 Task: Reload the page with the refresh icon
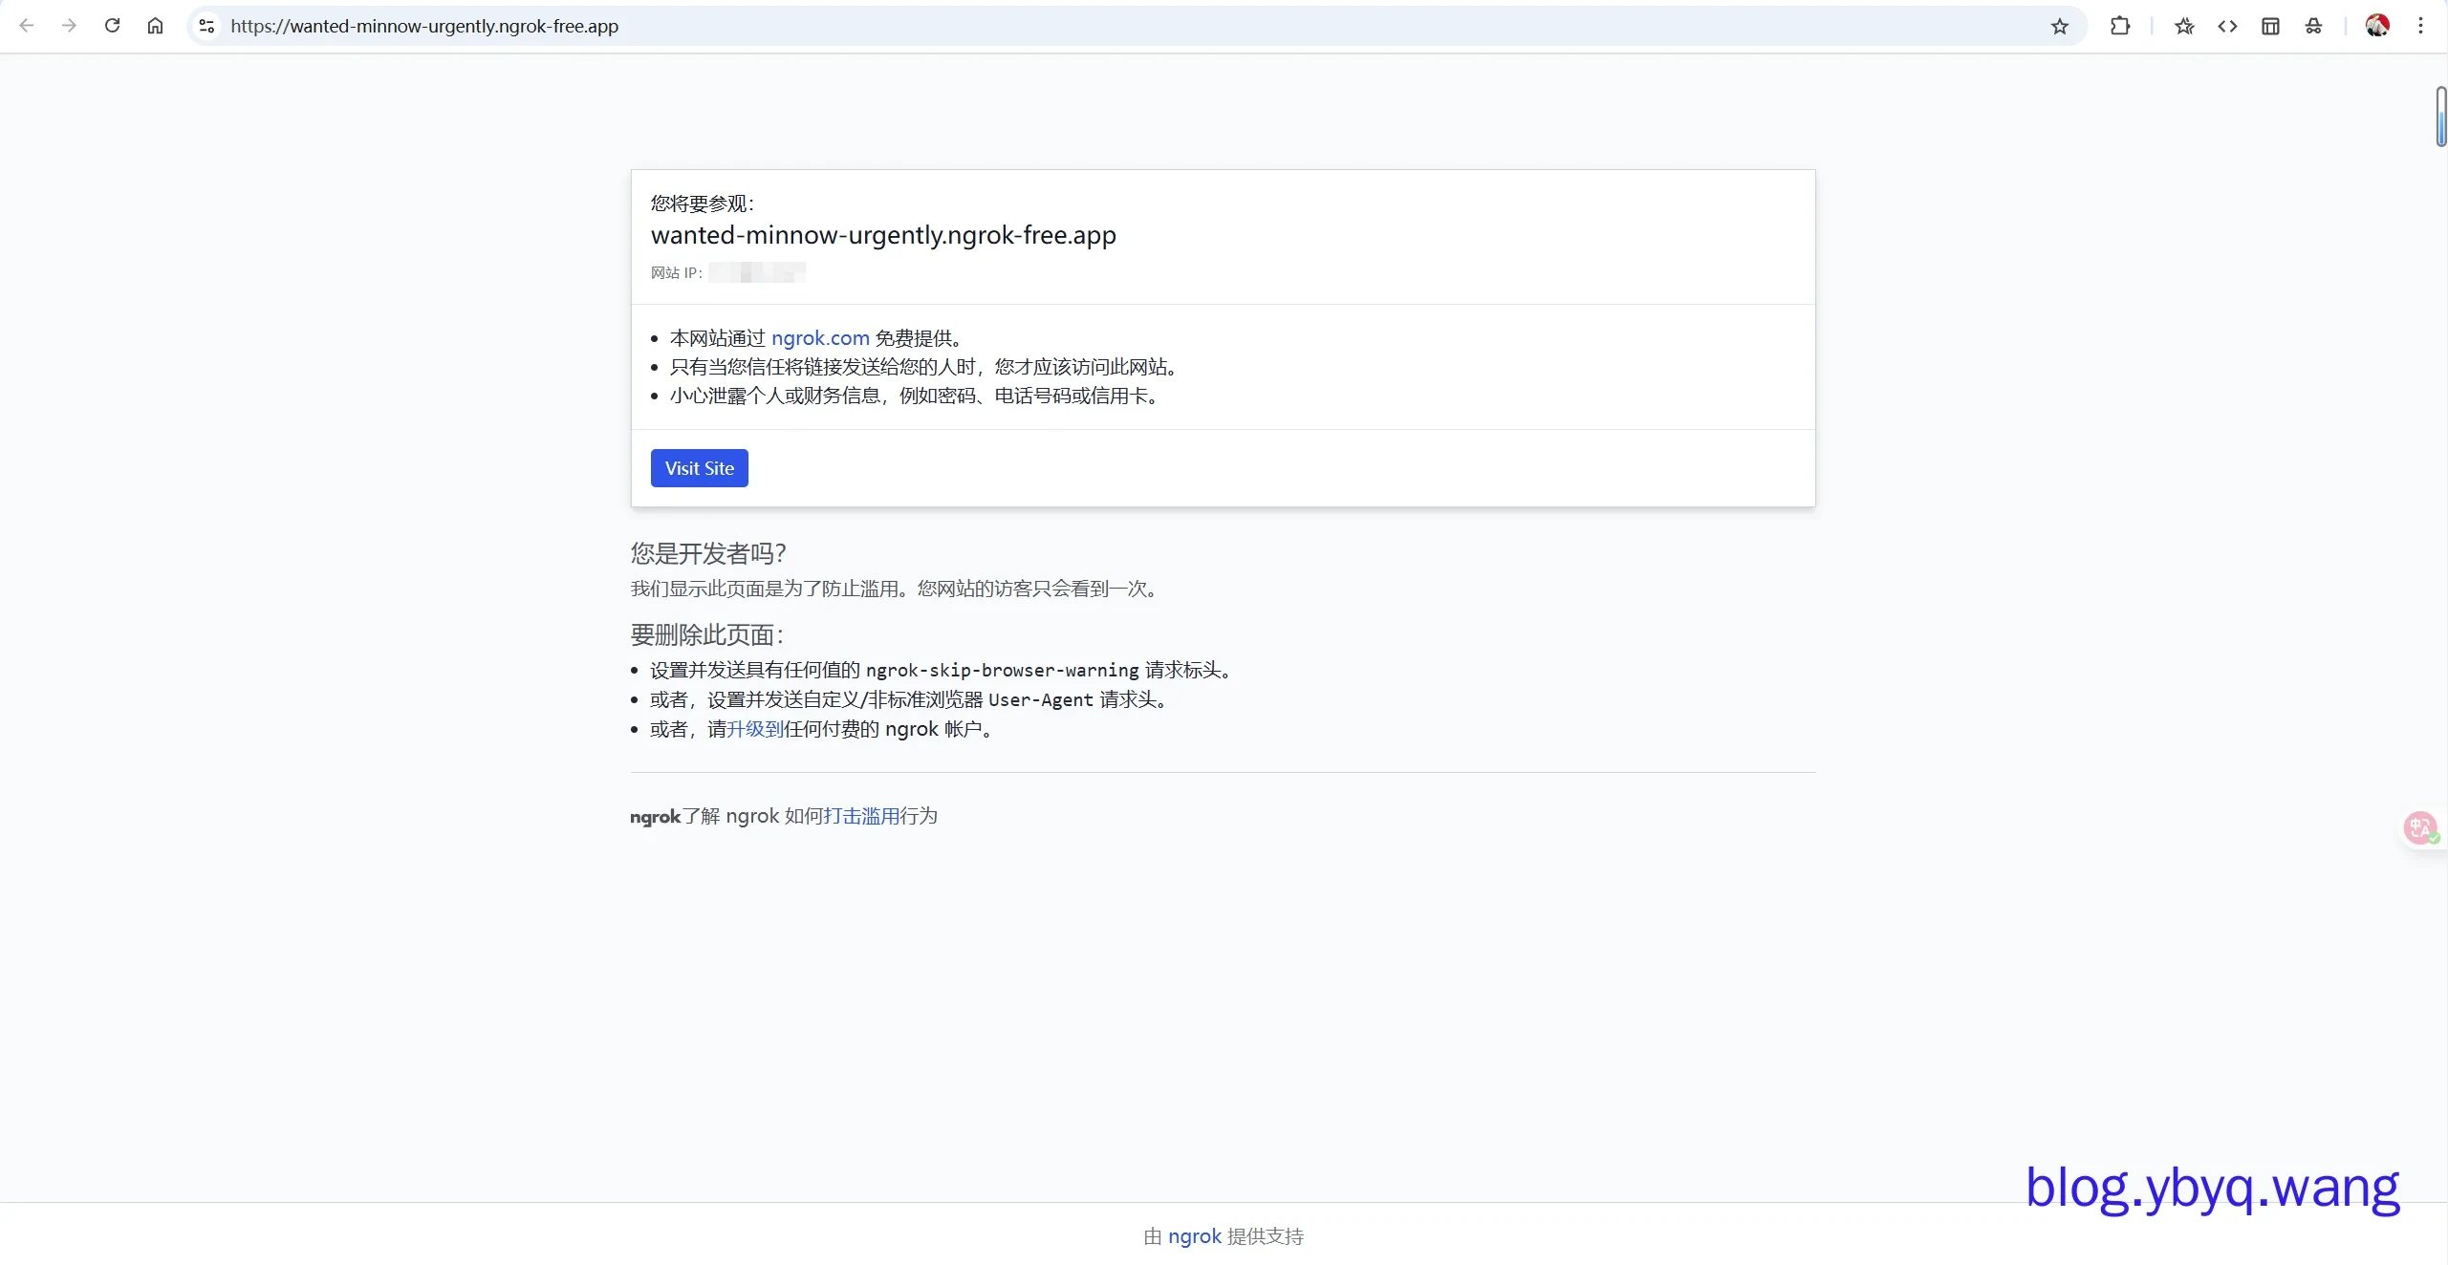click(x=112, y=26)
